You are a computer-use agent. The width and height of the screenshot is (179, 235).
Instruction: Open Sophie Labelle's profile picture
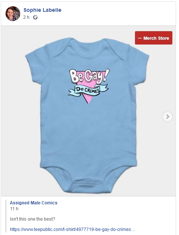(x=13, y=14)
